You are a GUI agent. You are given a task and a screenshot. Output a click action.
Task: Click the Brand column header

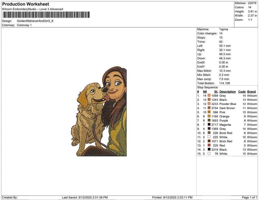pyautogui.click(x=251, y=92)
